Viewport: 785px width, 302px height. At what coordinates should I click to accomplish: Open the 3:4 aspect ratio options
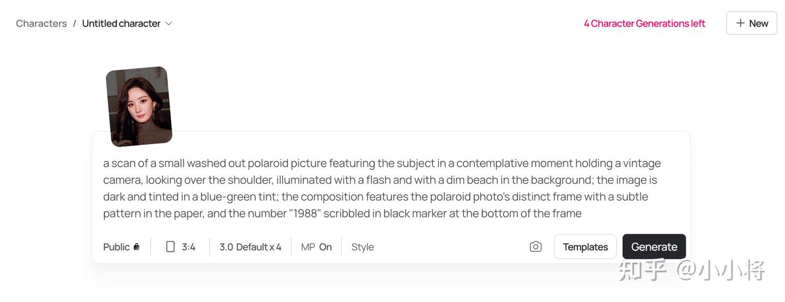pos(189,247)
